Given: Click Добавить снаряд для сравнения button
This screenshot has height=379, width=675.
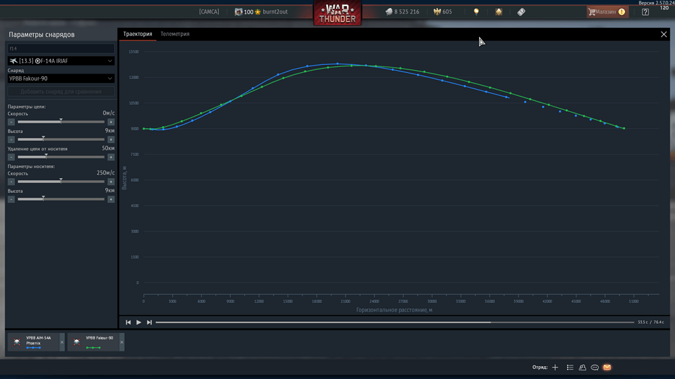Looking at the screenshot, I should (x=61, y=92).
